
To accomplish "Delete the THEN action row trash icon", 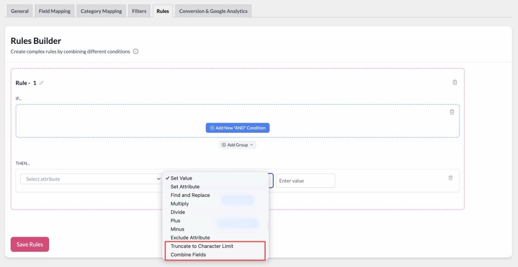I will point(450,178).
